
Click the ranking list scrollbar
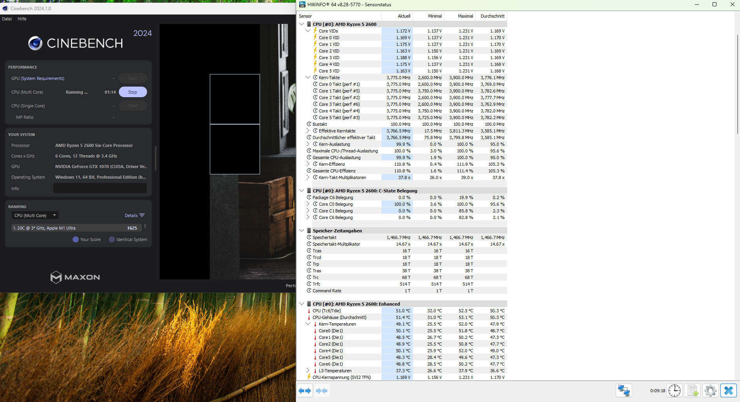[x=145, y=226]
